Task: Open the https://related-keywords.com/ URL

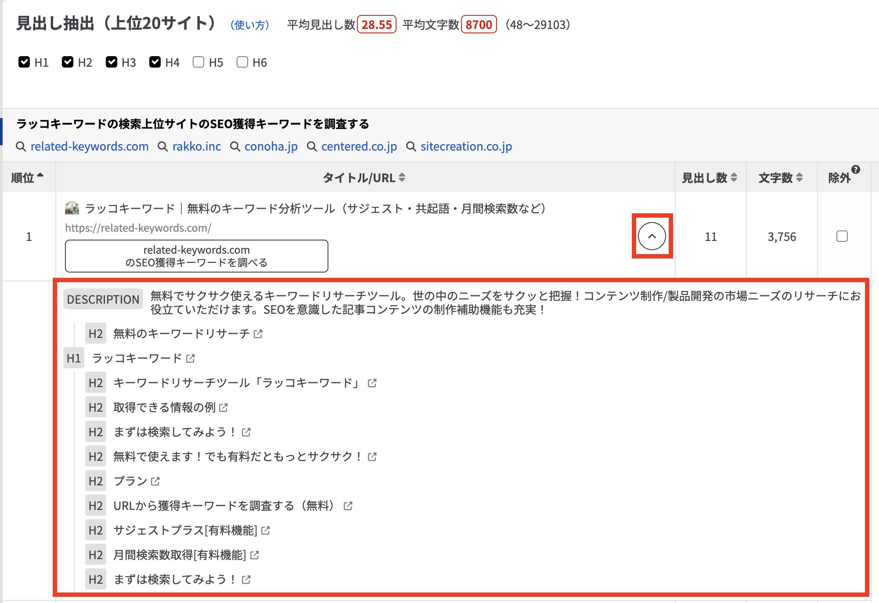Action: click(138, 228)
